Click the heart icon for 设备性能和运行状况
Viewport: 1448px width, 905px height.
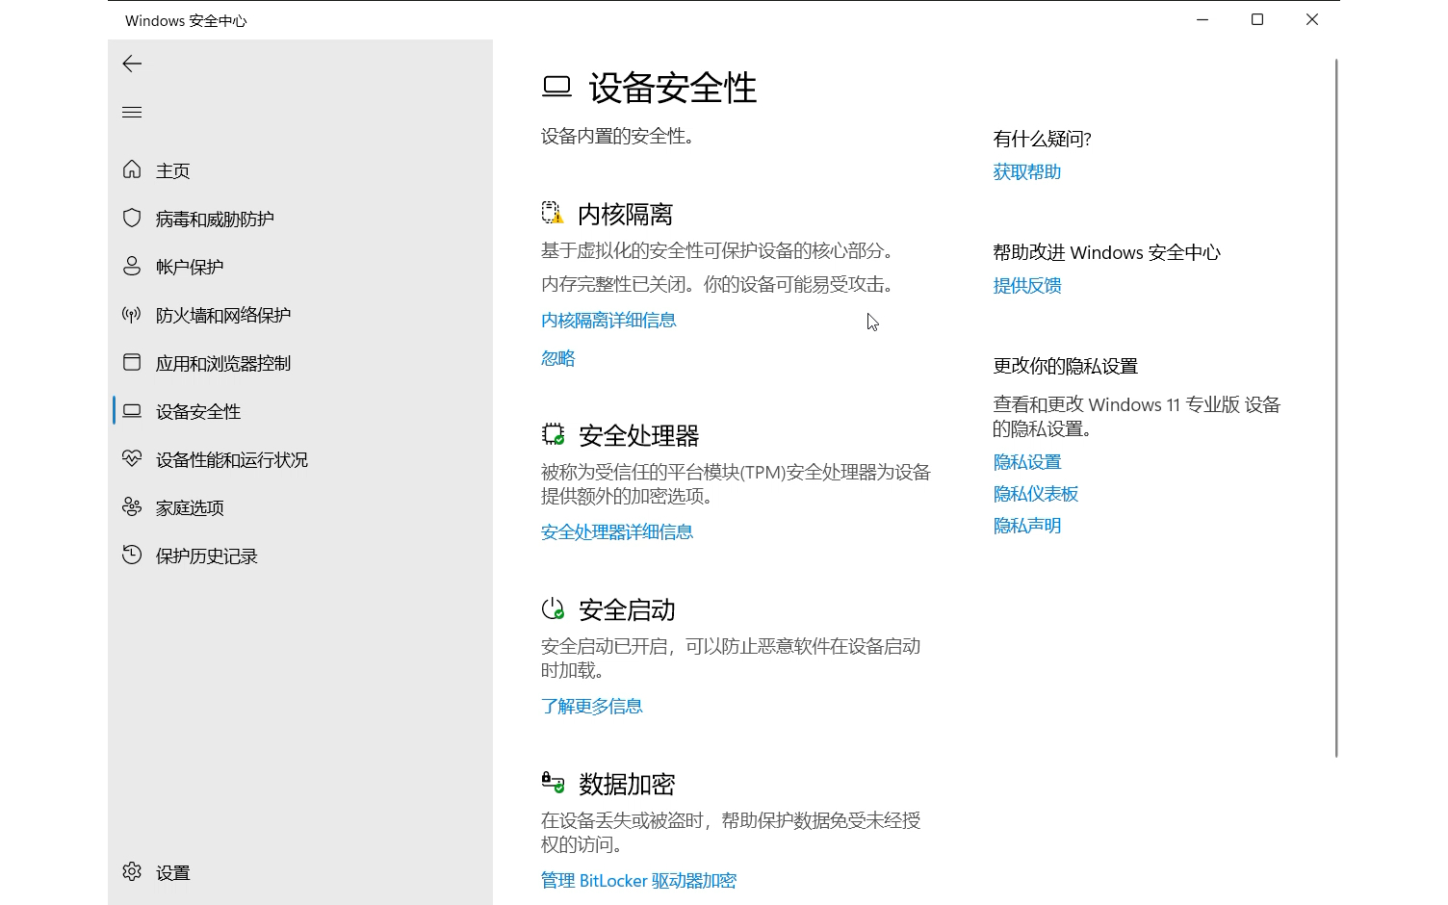coord(132,458)
